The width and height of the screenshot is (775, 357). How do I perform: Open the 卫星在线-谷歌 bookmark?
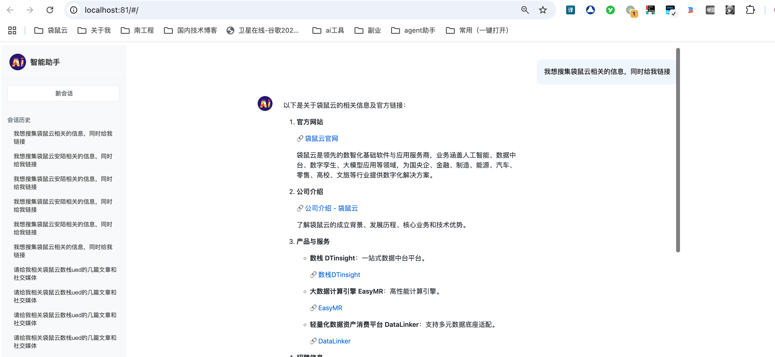click(263, 30)
